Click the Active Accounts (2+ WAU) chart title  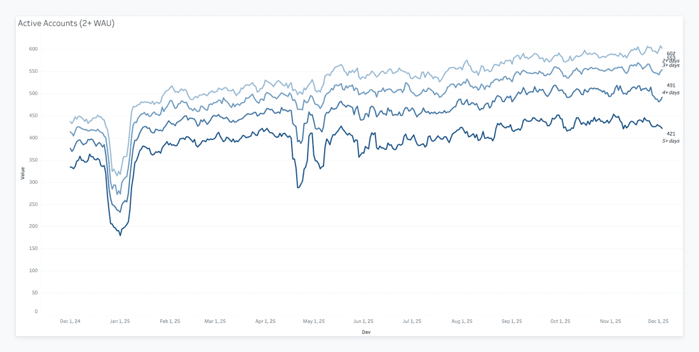pyautogui.click(x=66, y=23)
